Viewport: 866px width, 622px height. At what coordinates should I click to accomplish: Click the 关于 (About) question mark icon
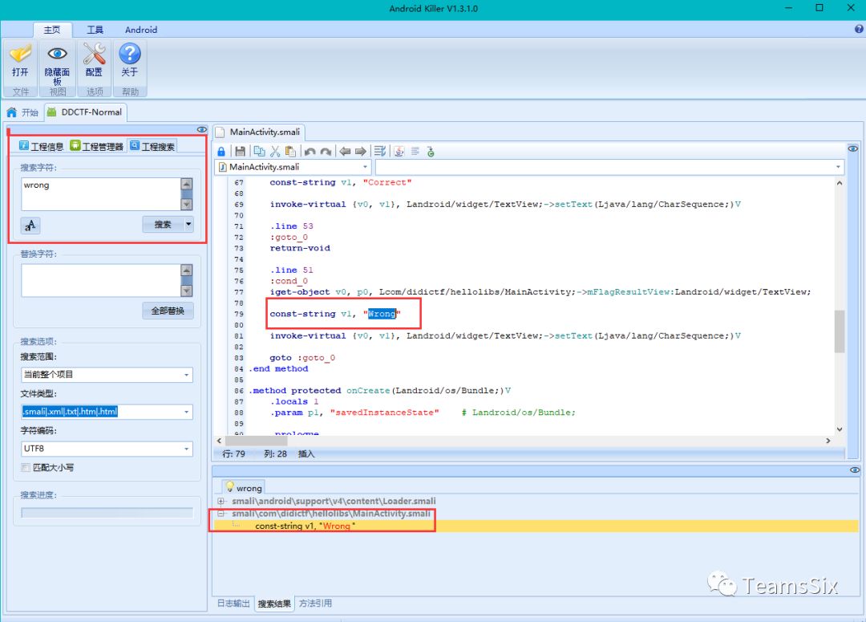click(x=130, y=54)
